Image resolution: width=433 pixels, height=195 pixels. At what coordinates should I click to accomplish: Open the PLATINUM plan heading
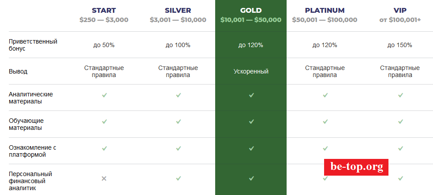coord(325,10)
